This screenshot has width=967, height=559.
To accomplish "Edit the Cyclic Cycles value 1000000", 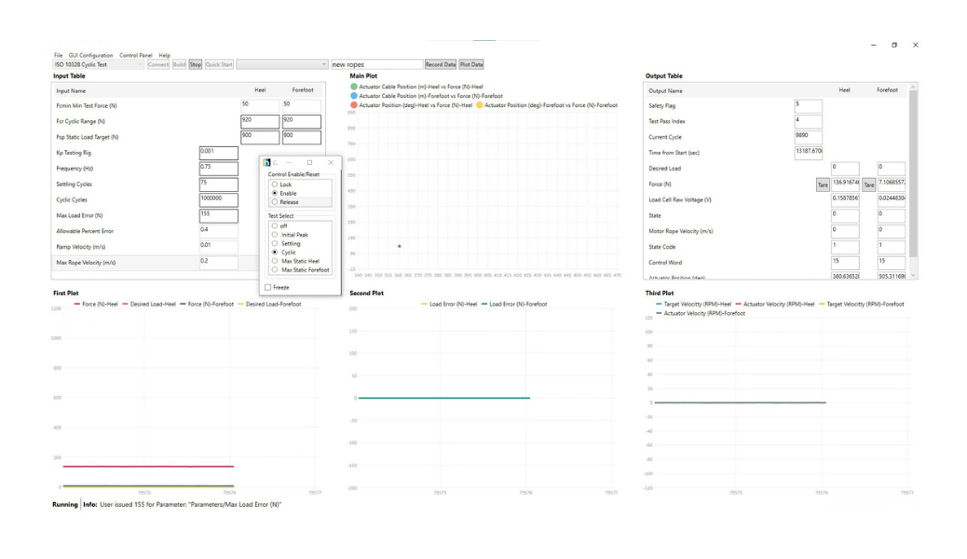I will [x=218, y=200].
